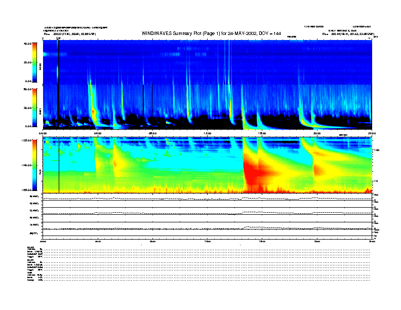Click the 12:00 tick label under RAD1 panel
This screenshot has width=401, height=310.
click(208, 133)
